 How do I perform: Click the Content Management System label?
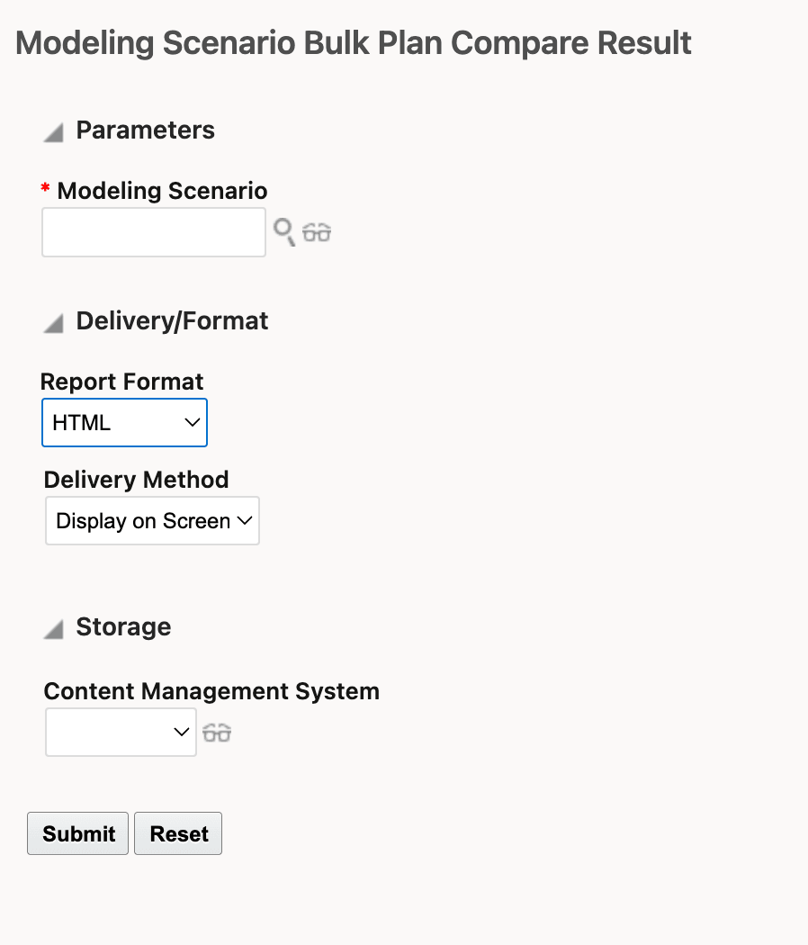point(211,691)
